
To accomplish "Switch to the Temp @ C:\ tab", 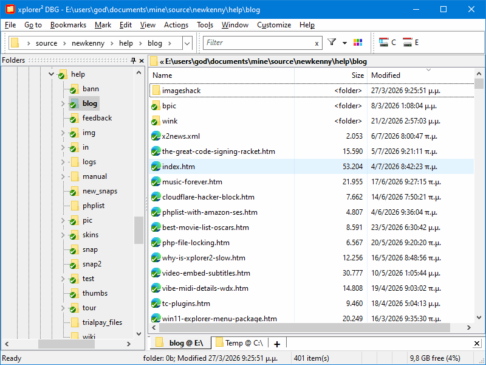I will pos(239,343).
